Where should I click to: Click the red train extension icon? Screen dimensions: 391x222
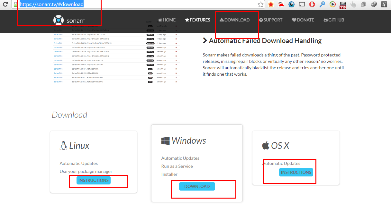[x=281, y=4]
